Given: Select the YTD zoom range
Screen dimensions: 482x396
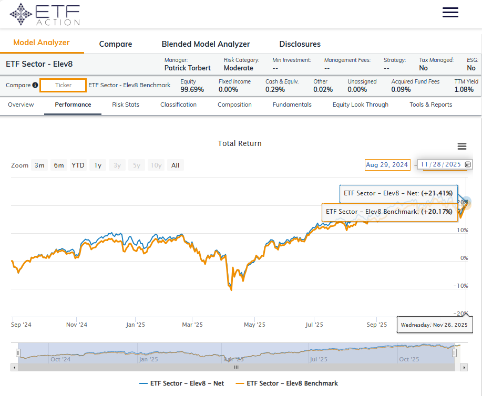Looking at the screenshot, I should [x=78, y=165].
